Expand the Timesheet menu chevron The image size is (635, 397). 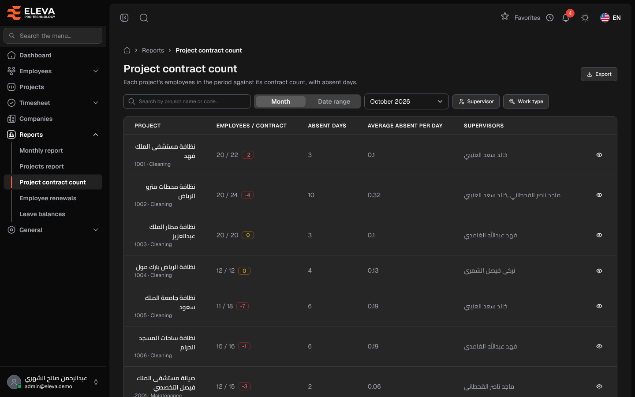pos(96,103)
